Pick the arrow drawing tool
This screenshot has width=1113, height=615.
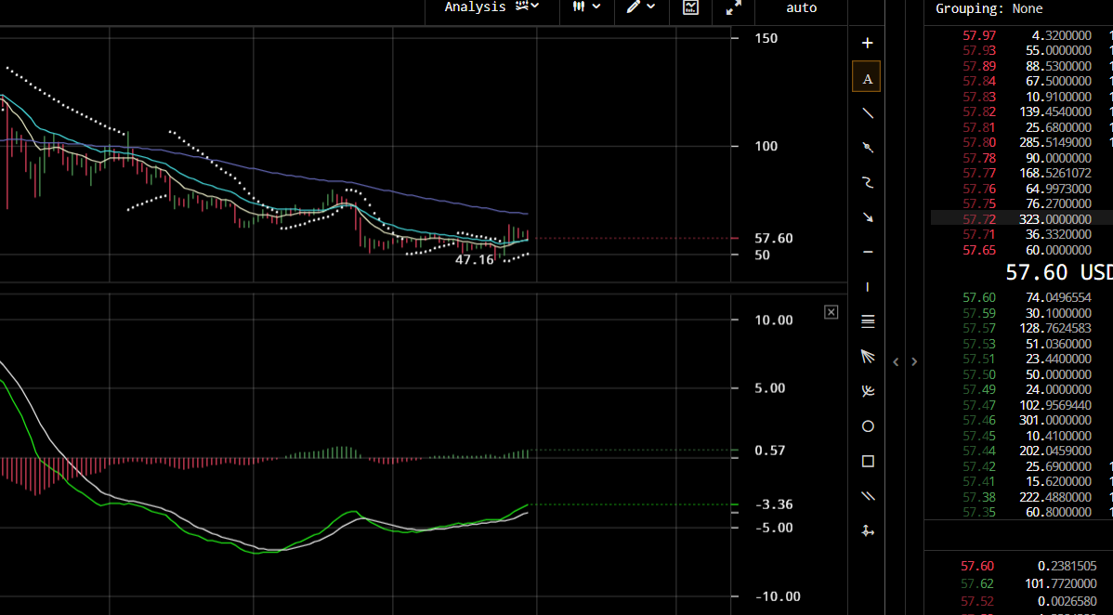click(867, 217)
